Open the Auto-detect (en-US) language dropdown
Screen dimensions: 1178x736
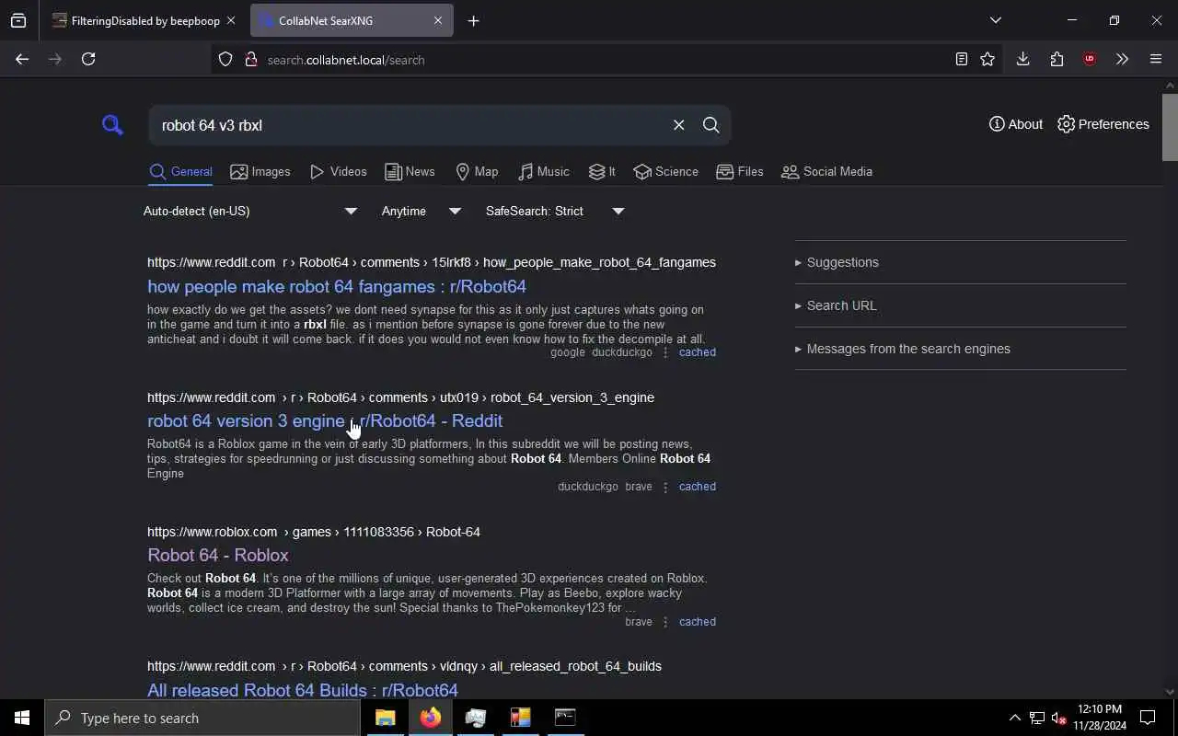[x=249, y=211]
